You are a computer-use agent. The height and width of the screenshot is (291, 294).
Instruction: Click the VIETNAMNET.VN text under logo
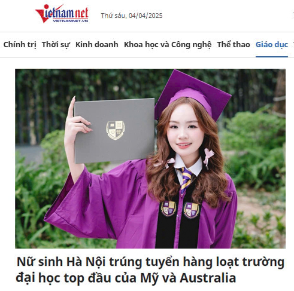tap(70, 21)
